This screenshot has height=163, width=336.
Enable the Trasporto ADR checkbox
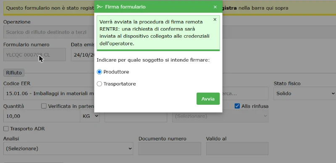click(x=6, y=129)
